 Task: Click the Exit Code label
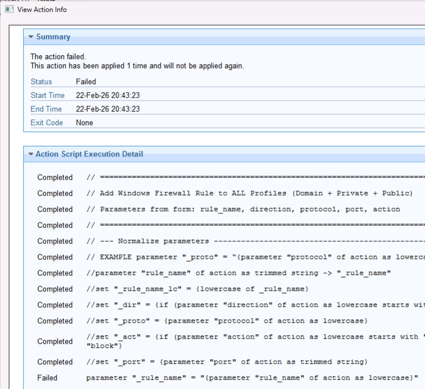pos(47,123)
